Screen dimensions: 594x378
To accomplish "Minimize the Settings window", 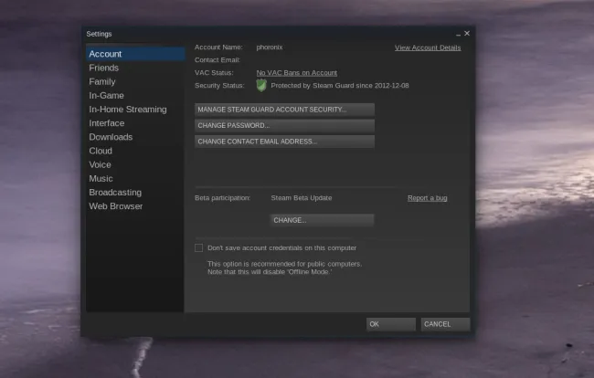I will (x=459, y=34).
